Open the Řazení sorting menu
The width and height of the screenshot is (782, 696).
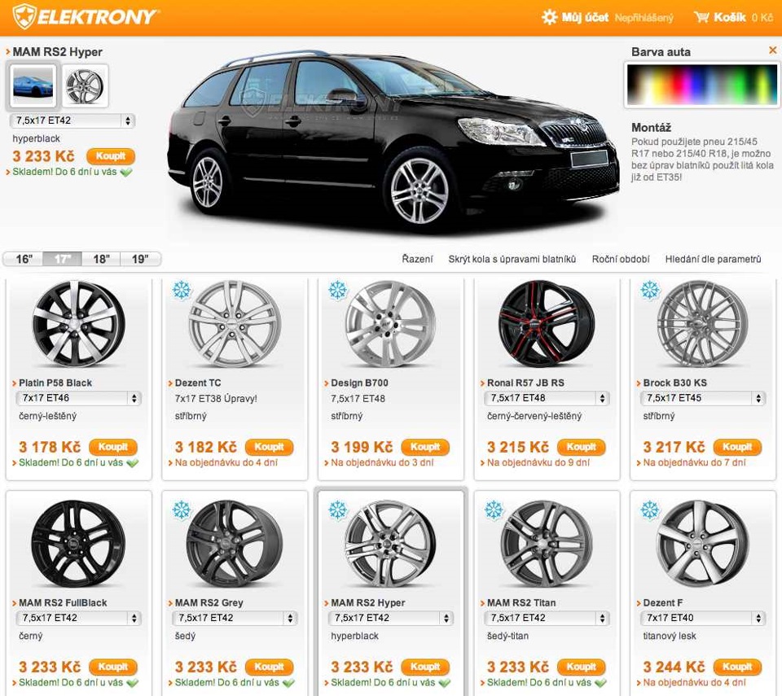coord(417,259)
